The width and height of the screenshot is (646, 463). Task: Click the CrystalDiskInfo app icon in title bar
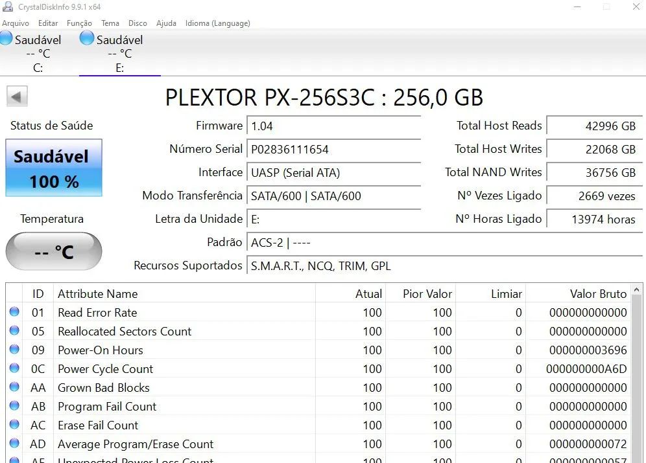click(7, 6)
